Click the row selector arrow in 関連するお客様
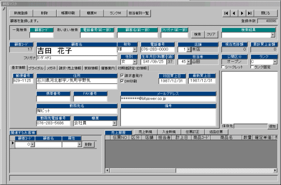 coord(13,143)
